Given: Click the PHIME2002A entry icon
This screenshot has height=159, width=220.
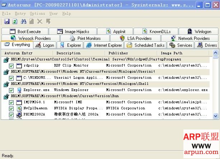Looking at the screenshot, I should pos(19,115).
